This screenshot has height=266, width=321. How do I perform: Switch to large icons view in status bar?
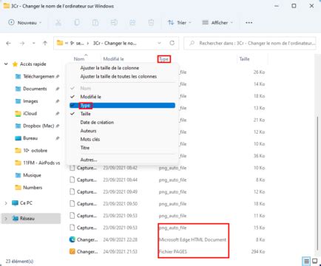(x=315, y=261)
